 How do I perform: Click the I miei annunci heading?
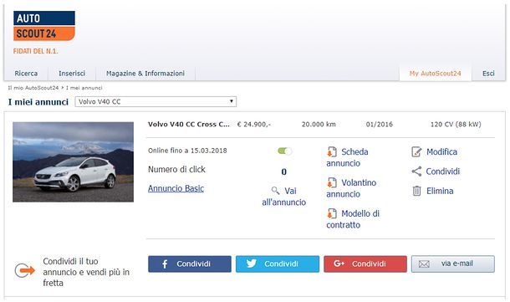[x=38, y=102]
